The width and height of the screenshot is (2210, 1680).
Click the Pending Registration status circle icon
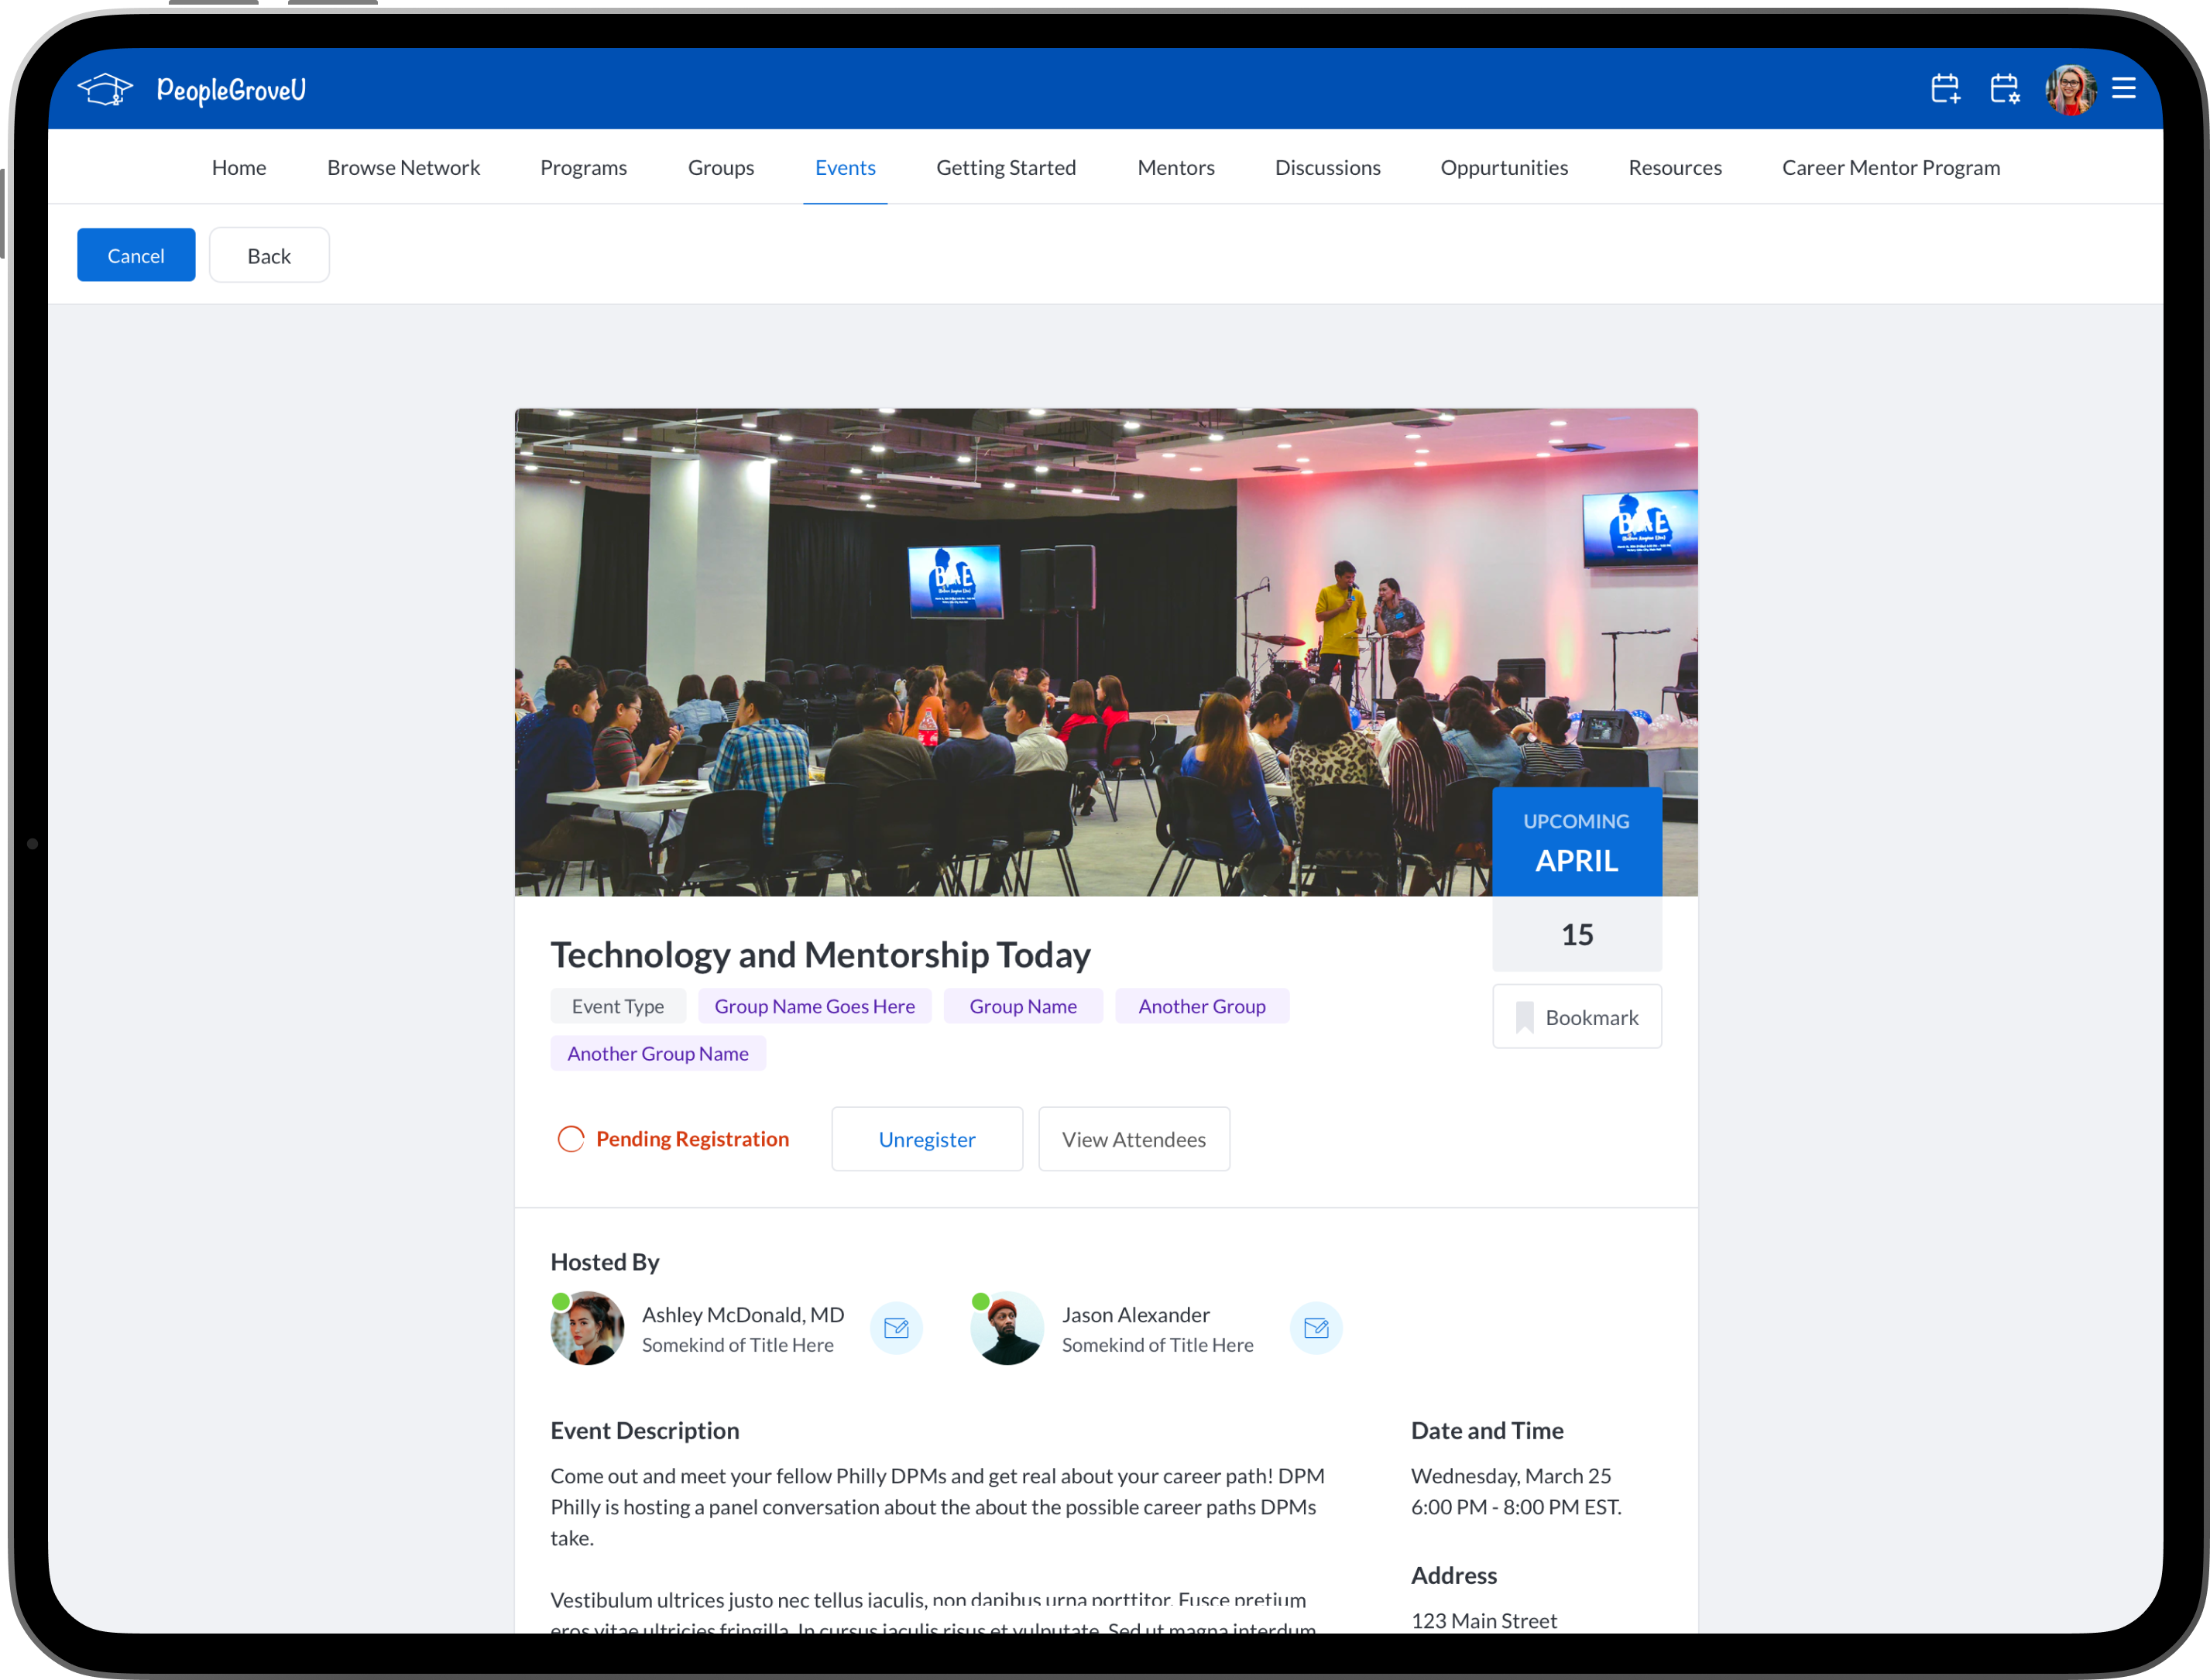(x=571, y=1139)
